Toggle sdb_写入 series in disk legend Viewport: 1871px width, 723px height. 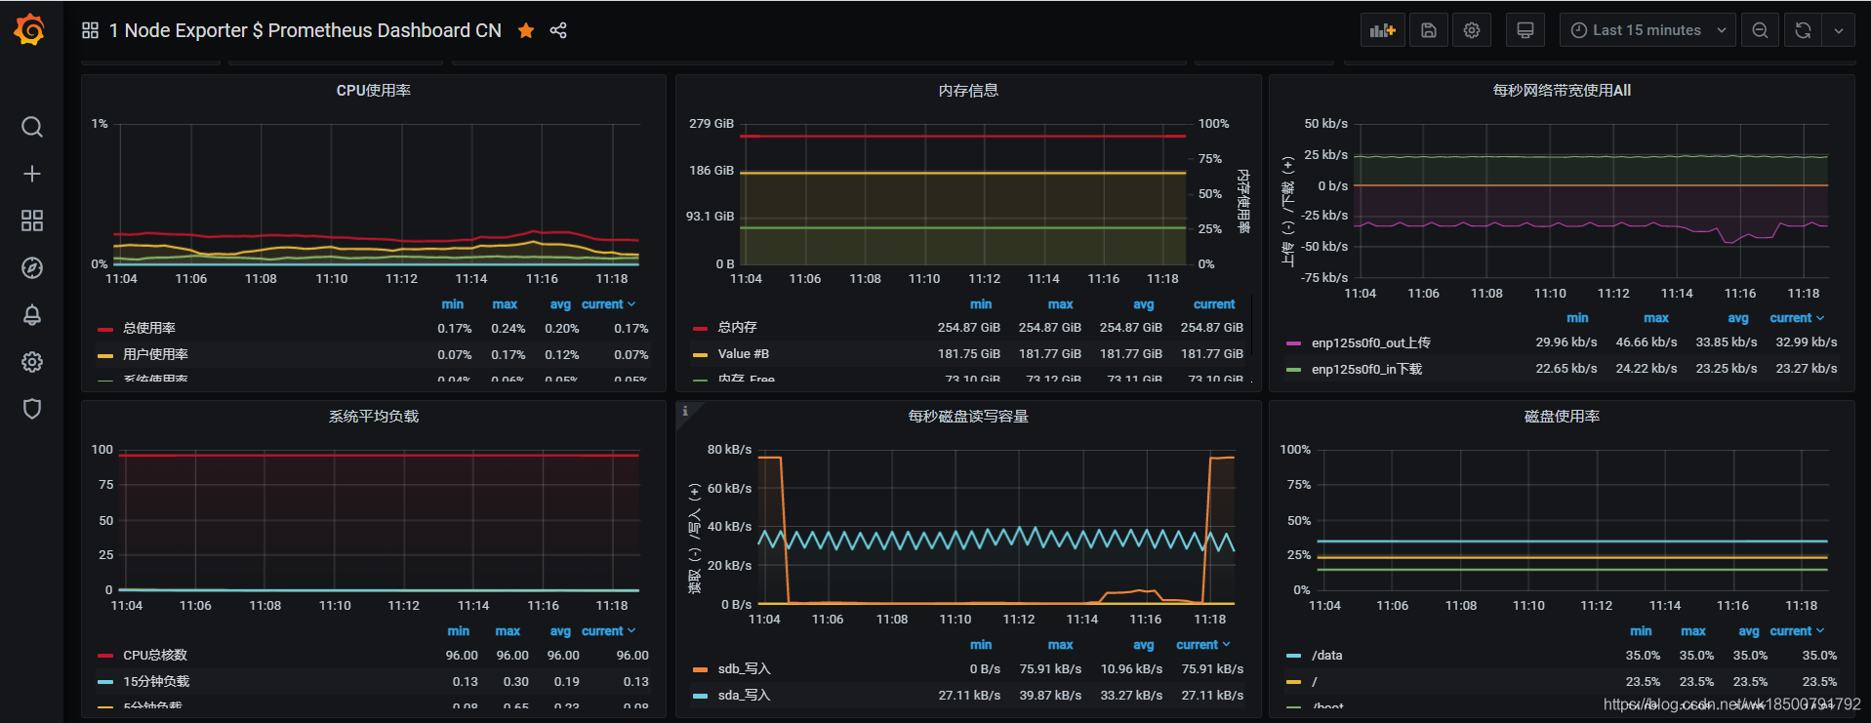tap(744, 669)
